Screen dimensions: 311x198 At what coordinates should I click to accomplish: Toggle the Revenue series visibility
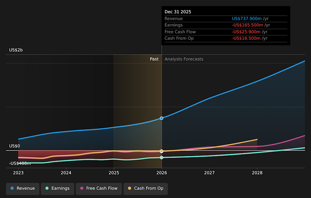pos(22,188)
